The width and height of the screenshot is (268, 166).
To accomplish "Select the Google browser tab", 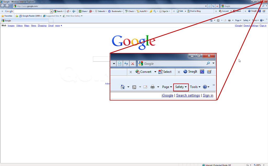I will click(24, 21).
